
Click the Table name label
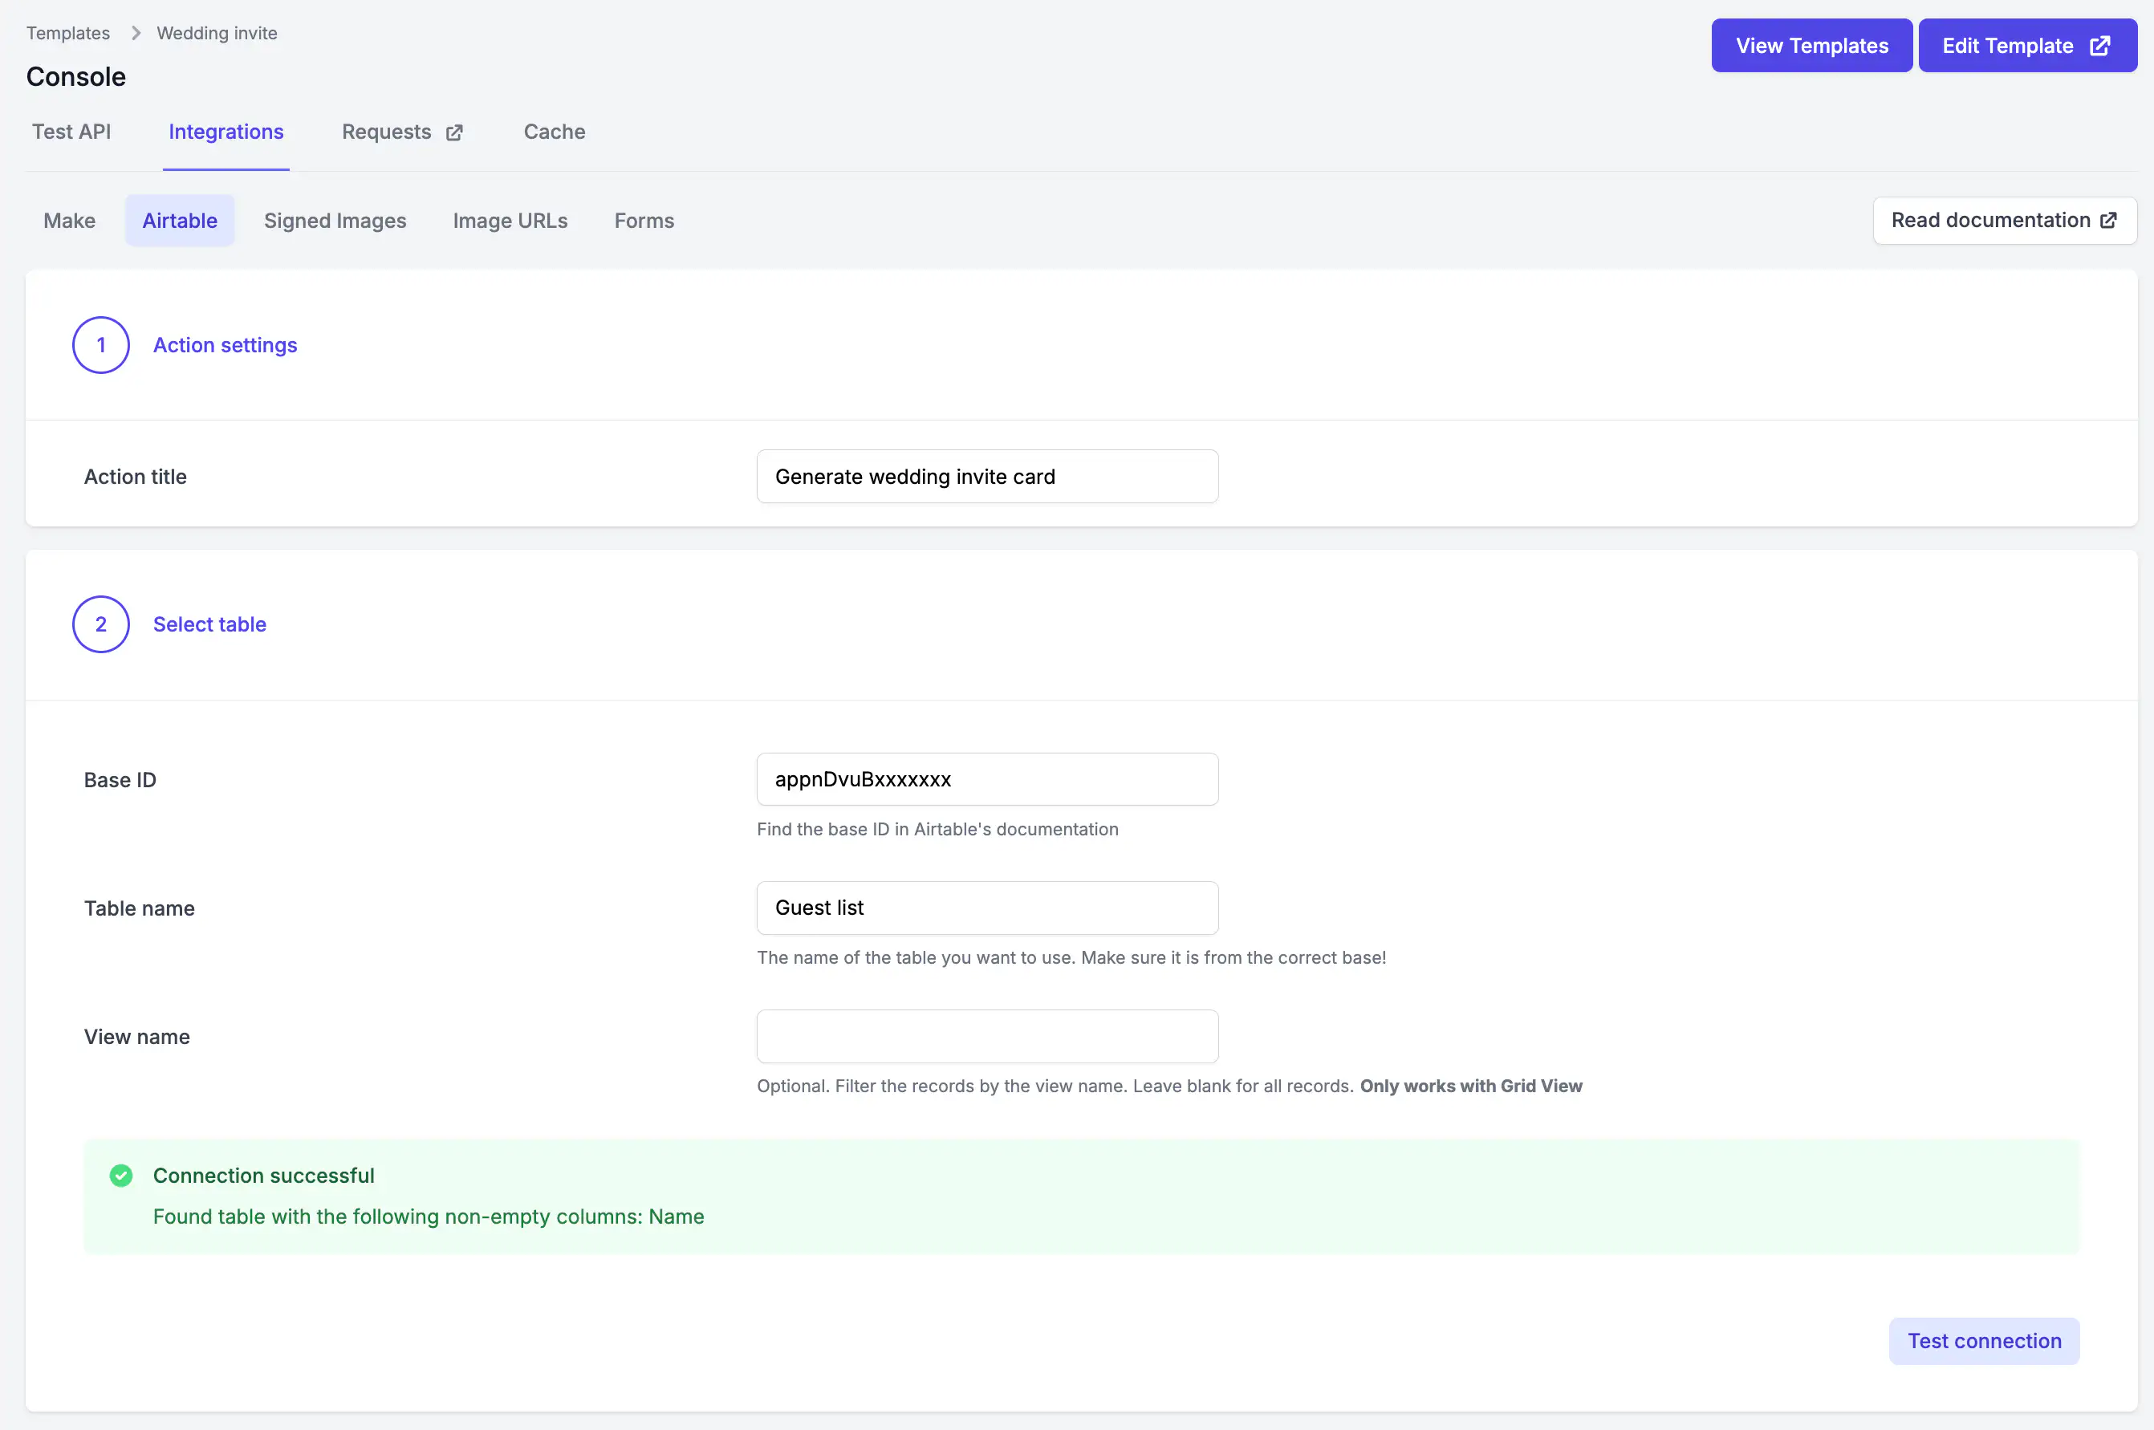(140, 908)
